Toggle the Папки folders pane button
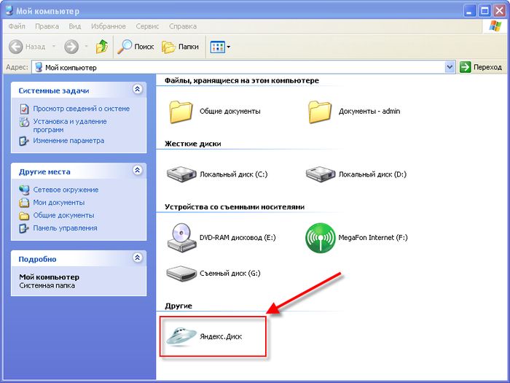This screenshot has height=383, width=510. click(180, 47)
